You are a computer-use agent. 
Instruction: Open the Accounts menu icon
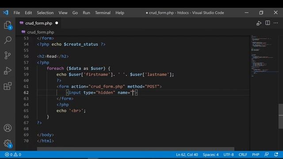8,128
